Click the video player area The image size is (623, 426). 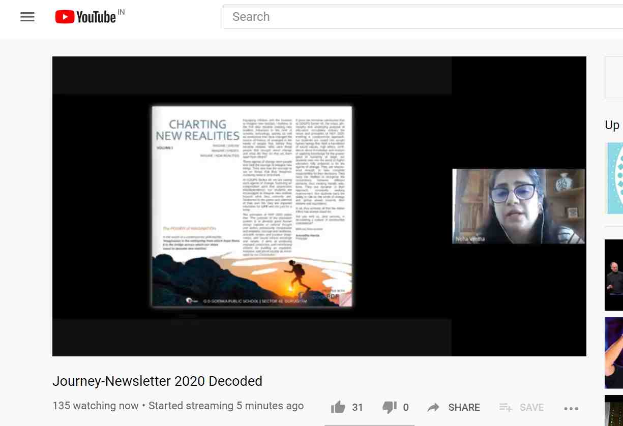(319, 206)
